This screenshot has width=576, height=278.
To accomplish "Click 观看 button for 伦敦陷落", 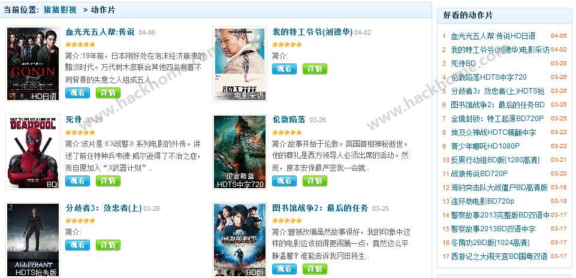I will (284, 181).
